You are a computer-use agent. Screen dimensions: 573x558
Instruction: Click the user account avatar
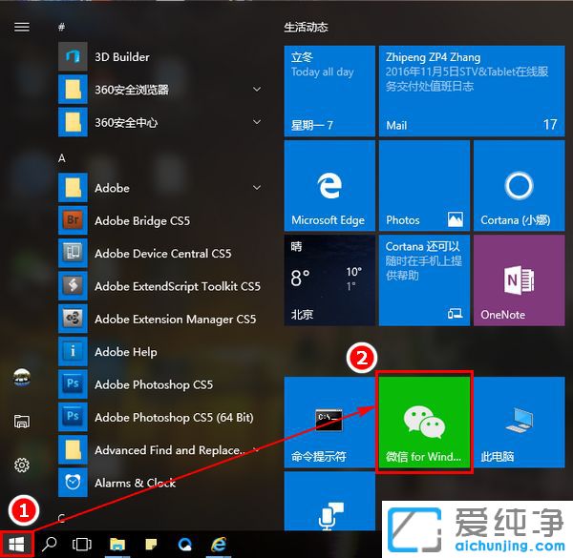22,378
